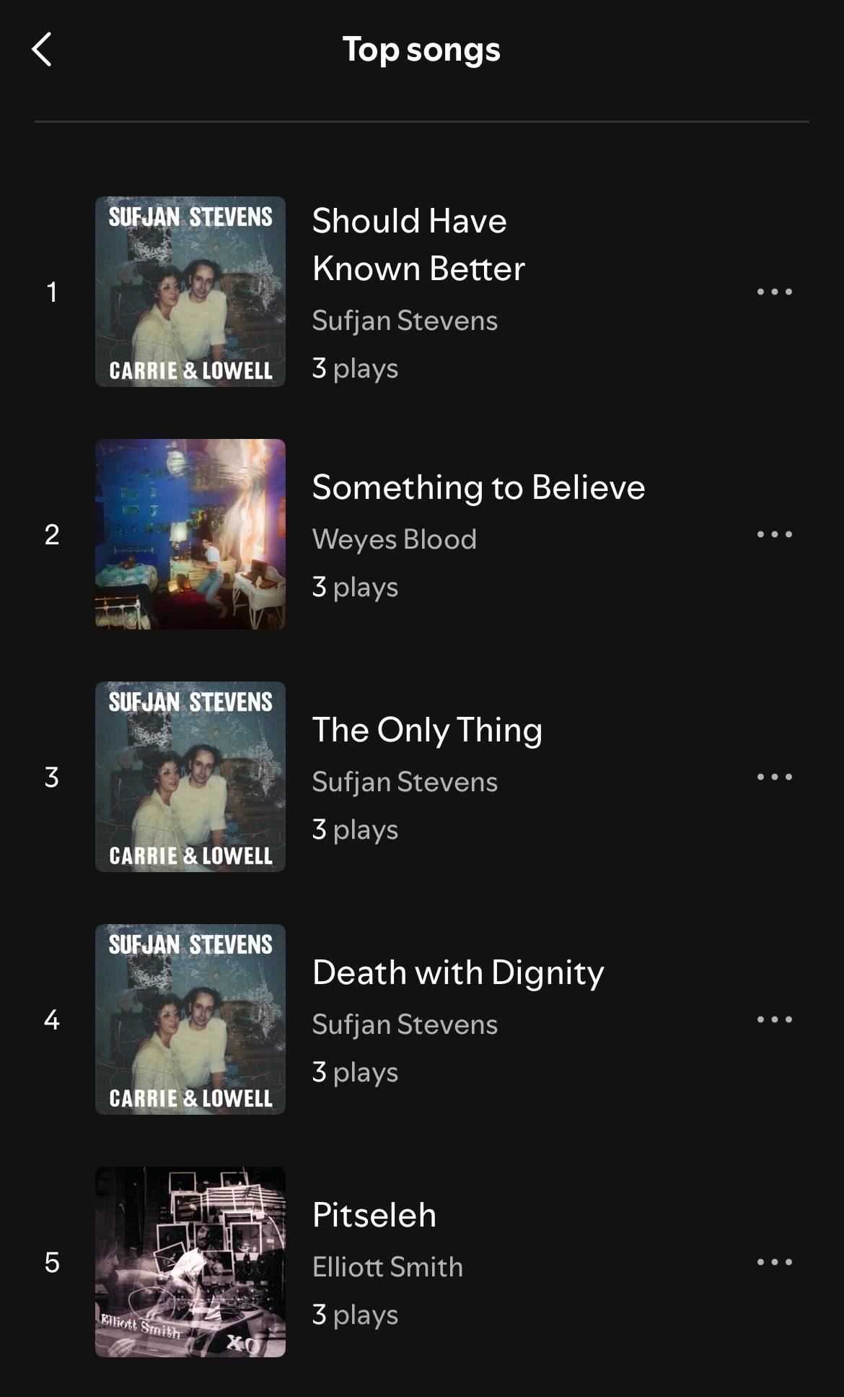Select Pitseleh song title

coord(374,1215)
